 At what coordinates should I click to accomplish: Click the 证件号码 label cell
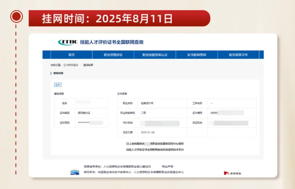point(65,123)
